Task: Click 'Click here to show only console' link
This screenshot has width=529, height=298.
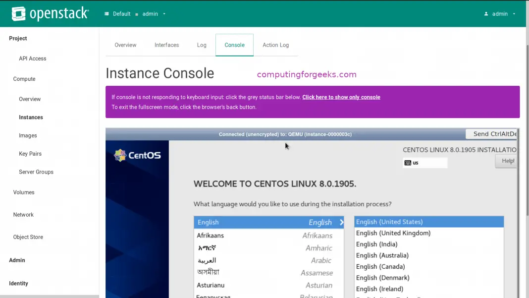Action: (x=341, y=97)
